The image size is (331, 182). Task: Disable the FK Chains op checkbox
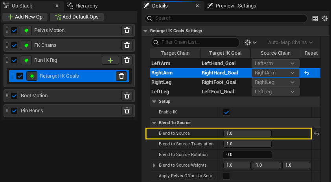14,45
